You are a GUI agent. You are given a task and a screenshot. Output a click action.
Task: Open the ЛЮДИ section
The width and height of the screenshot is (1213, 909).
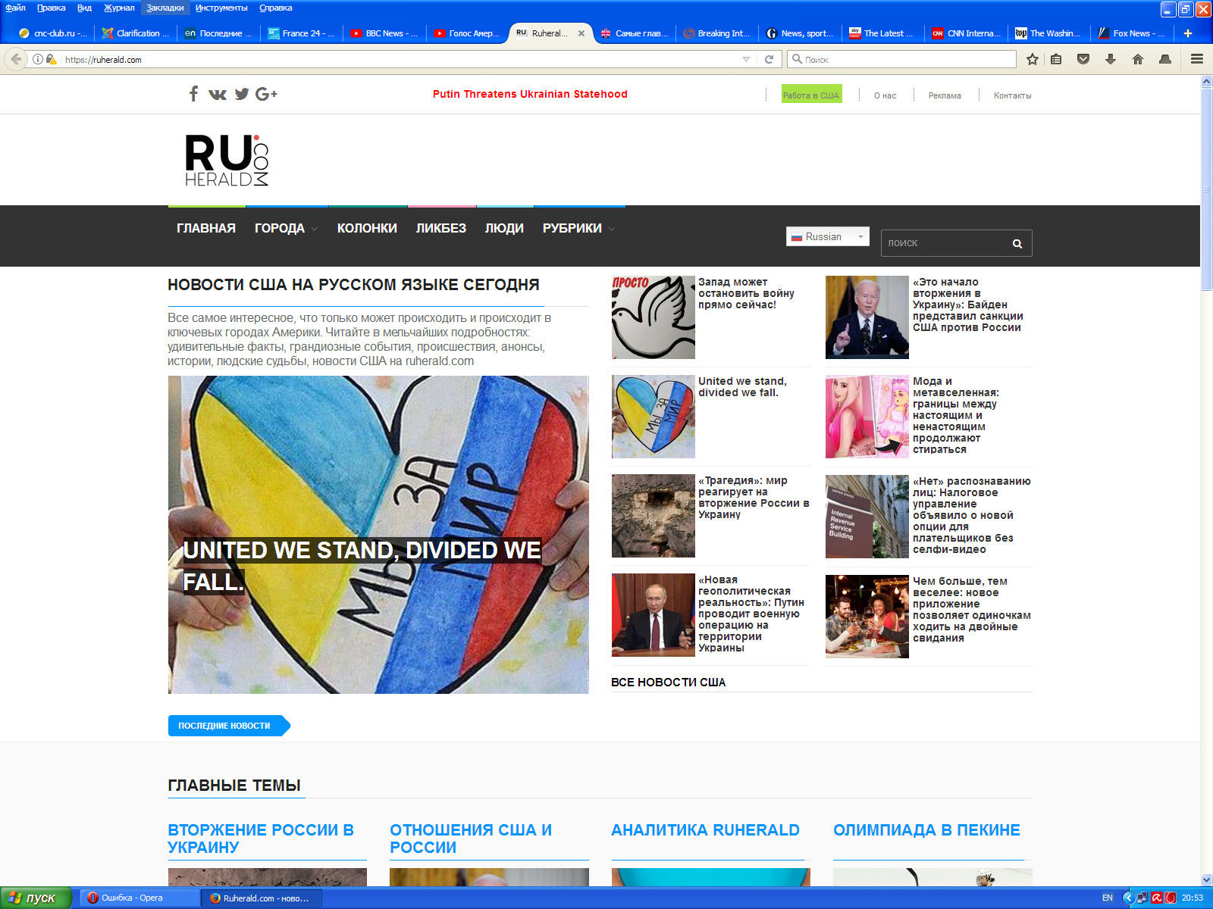[504, 229]
